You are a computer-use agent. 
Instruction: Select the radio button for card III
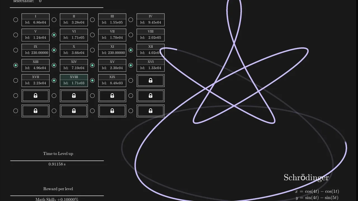tap(92, 20)
